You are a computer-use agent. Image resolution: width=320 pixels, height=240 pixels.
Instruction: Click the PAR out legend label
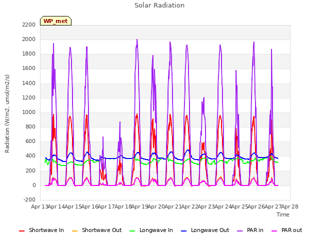(291, 230)
